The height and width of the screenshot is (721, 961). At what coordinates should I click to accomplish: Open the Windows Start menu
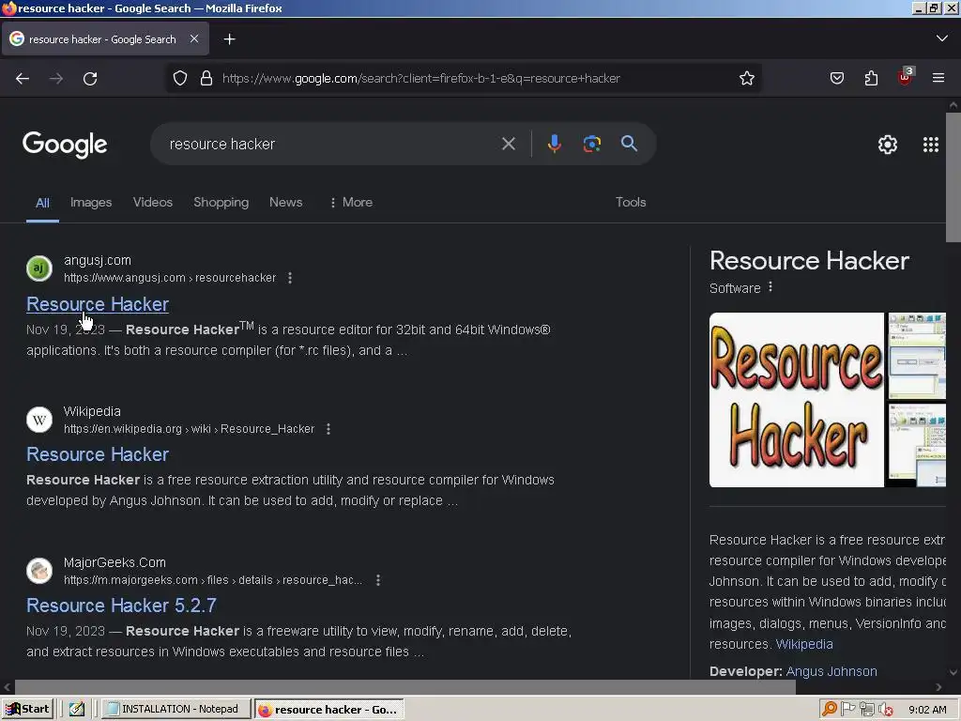coord(27,710)
